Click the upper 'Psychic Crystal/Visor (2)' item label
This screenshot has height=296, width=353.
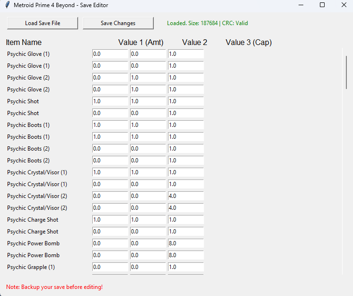pos(37,196)
